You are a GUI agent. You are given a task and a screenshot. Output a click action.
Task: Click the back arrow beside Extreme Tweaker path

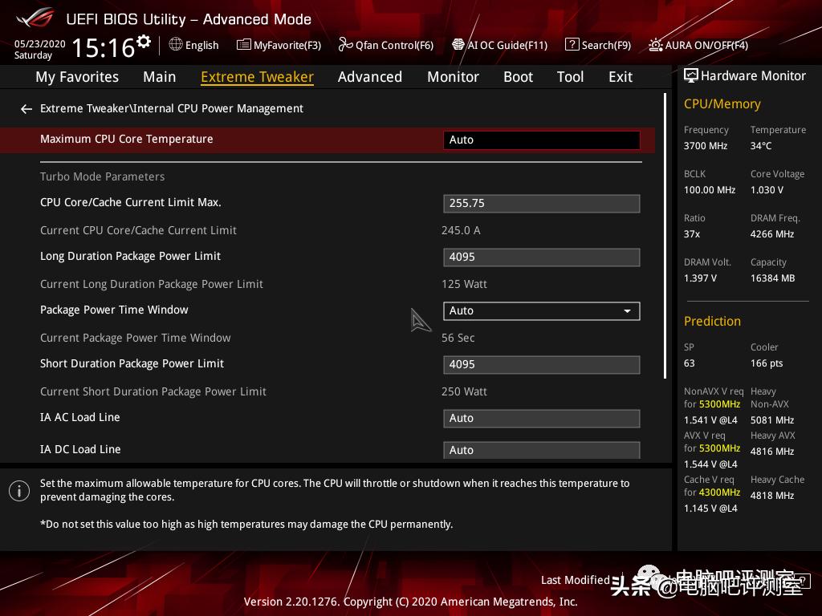pos(26,109)
